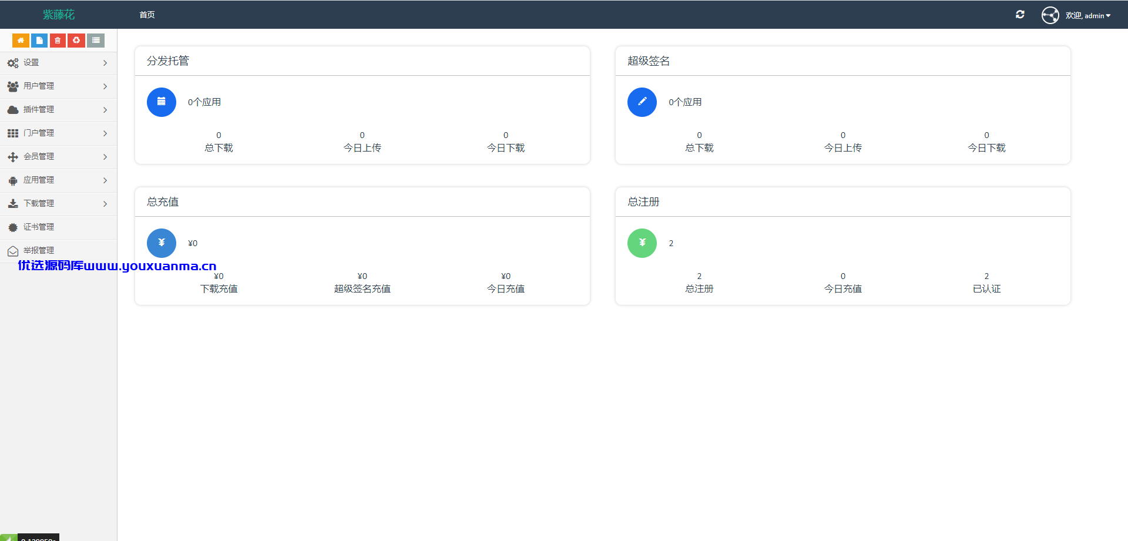Image resolution: width=1128 pixels, height=541 pixels.
Task: Click the 紫藤花 site logo text
Action: coord(59,15)
